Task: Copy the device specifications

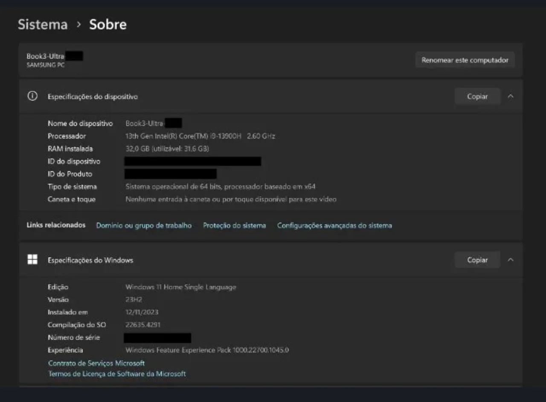Action: pyautogui.click(x=477, y=96)
